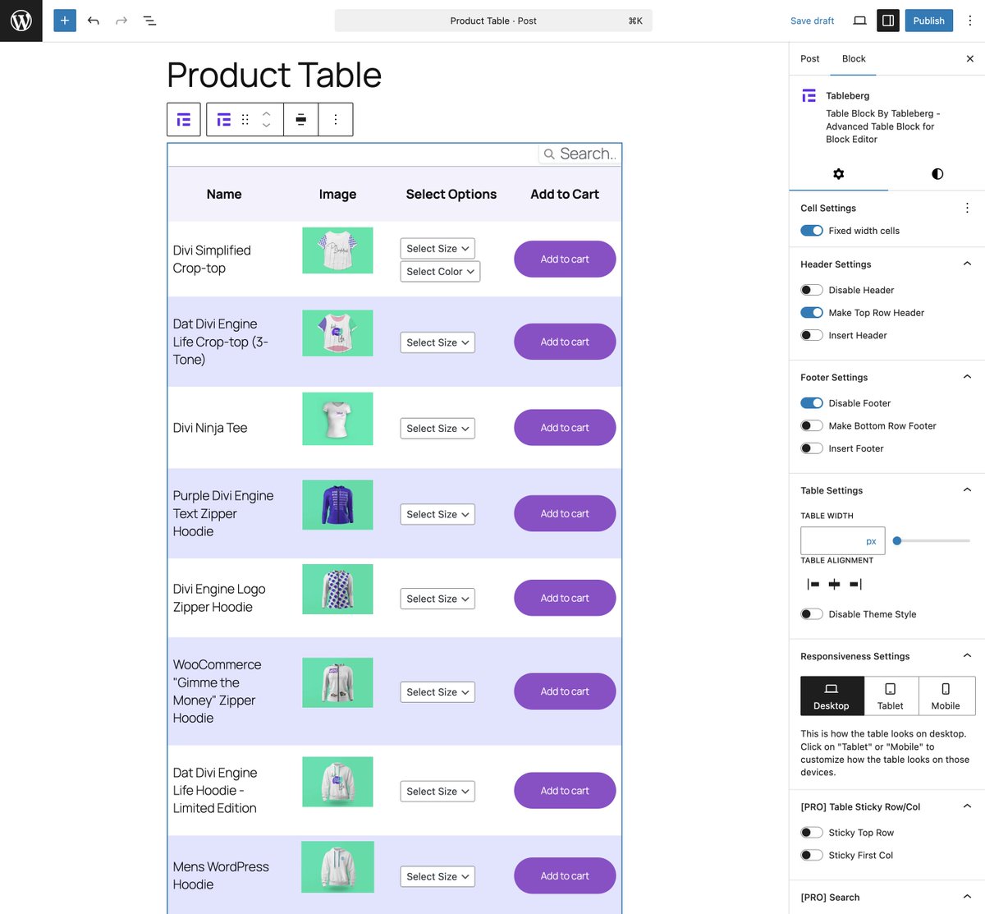Switch to the Post tab in the sidebar
Screen dimensions: 985x914
809,58
